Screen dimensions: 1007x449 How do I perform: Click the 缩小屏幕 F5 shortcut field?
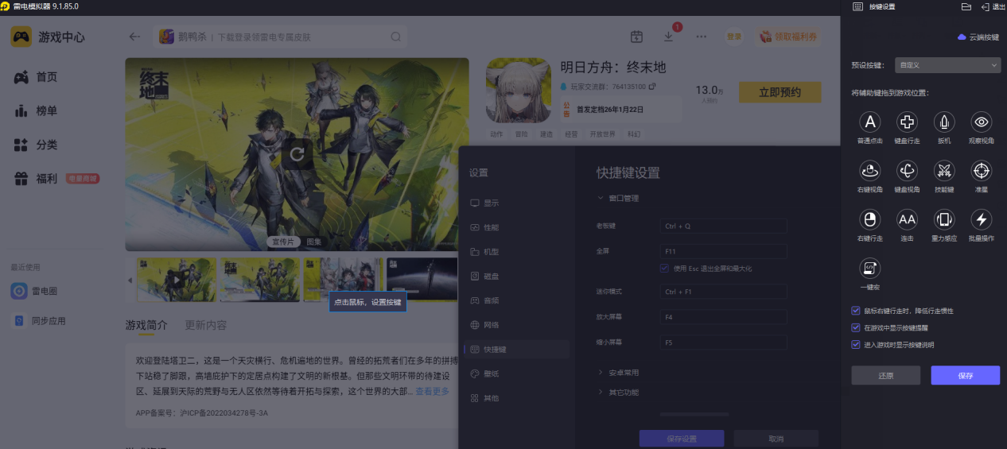coord(723,343)
